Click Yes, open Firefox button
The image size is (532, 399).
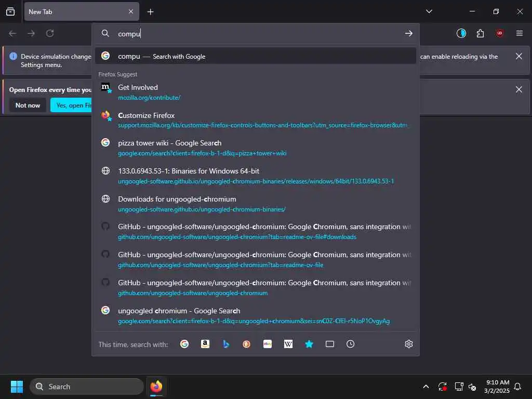tap(71, 105)
